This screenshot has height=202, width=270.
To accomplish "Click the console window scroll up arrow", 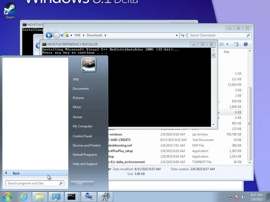I will 213,50.
